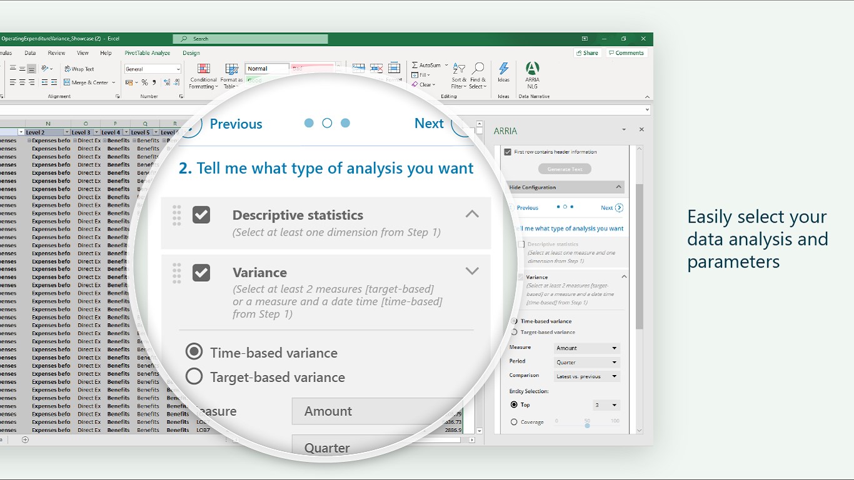Click the Fill icon in Editing group

tap(414, 75)
